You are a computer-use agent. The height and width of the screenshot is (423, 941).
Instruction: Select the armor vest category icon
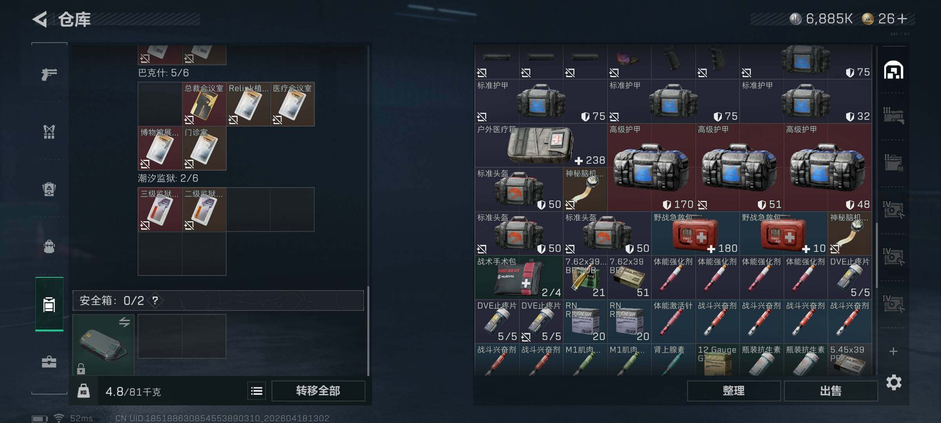click(x=49, y=132)
